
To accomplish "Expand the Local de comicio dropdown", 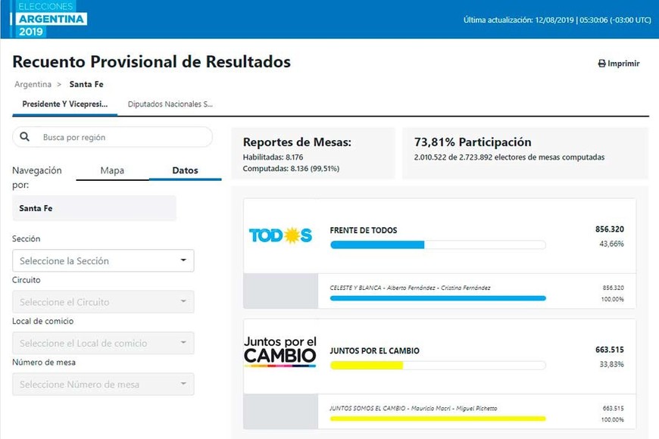I will [102, 343].
